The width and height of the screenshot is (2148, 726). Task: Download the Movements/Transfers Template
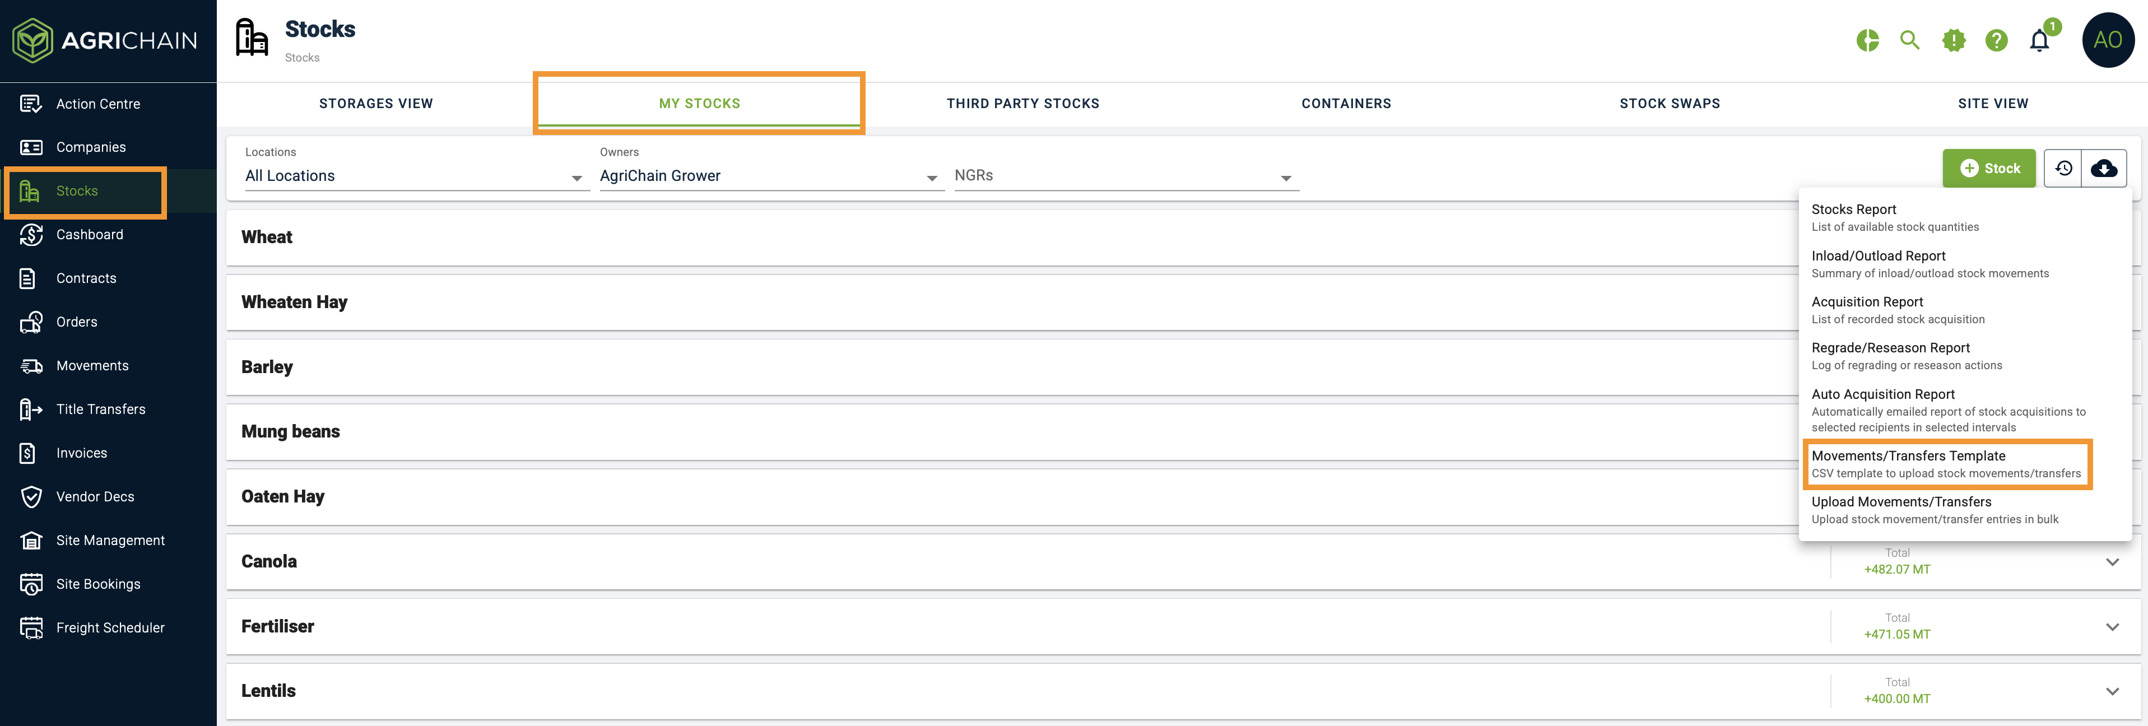(1965, 464)
